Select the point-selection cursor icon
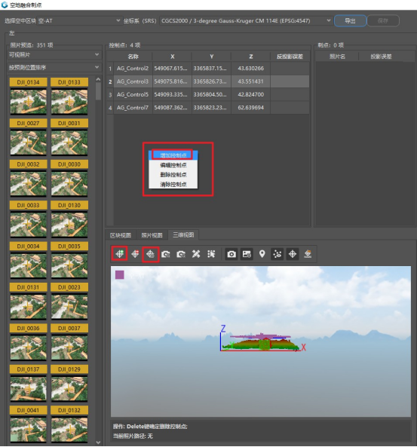This screenshot has width=417, height=447. coord(211,254)
